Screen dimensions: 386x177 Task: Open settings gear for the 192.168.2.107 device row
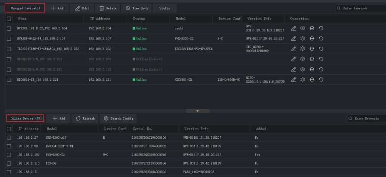(x=302, y=39)
